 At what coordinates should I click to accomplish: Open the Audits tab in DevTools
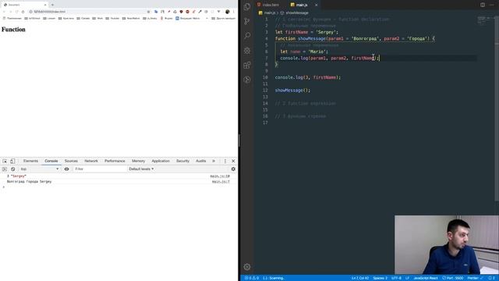click(201, 162)
